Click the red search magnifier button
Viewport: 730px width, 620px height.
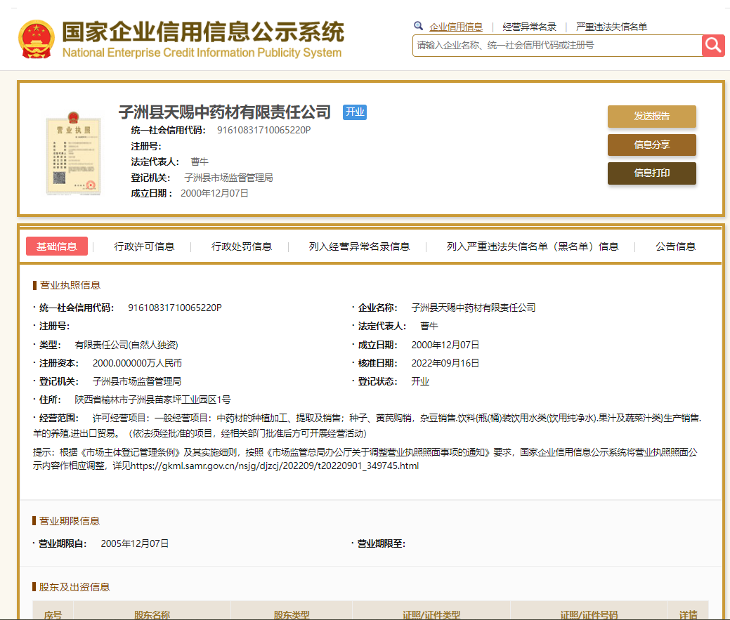(713, 46)
